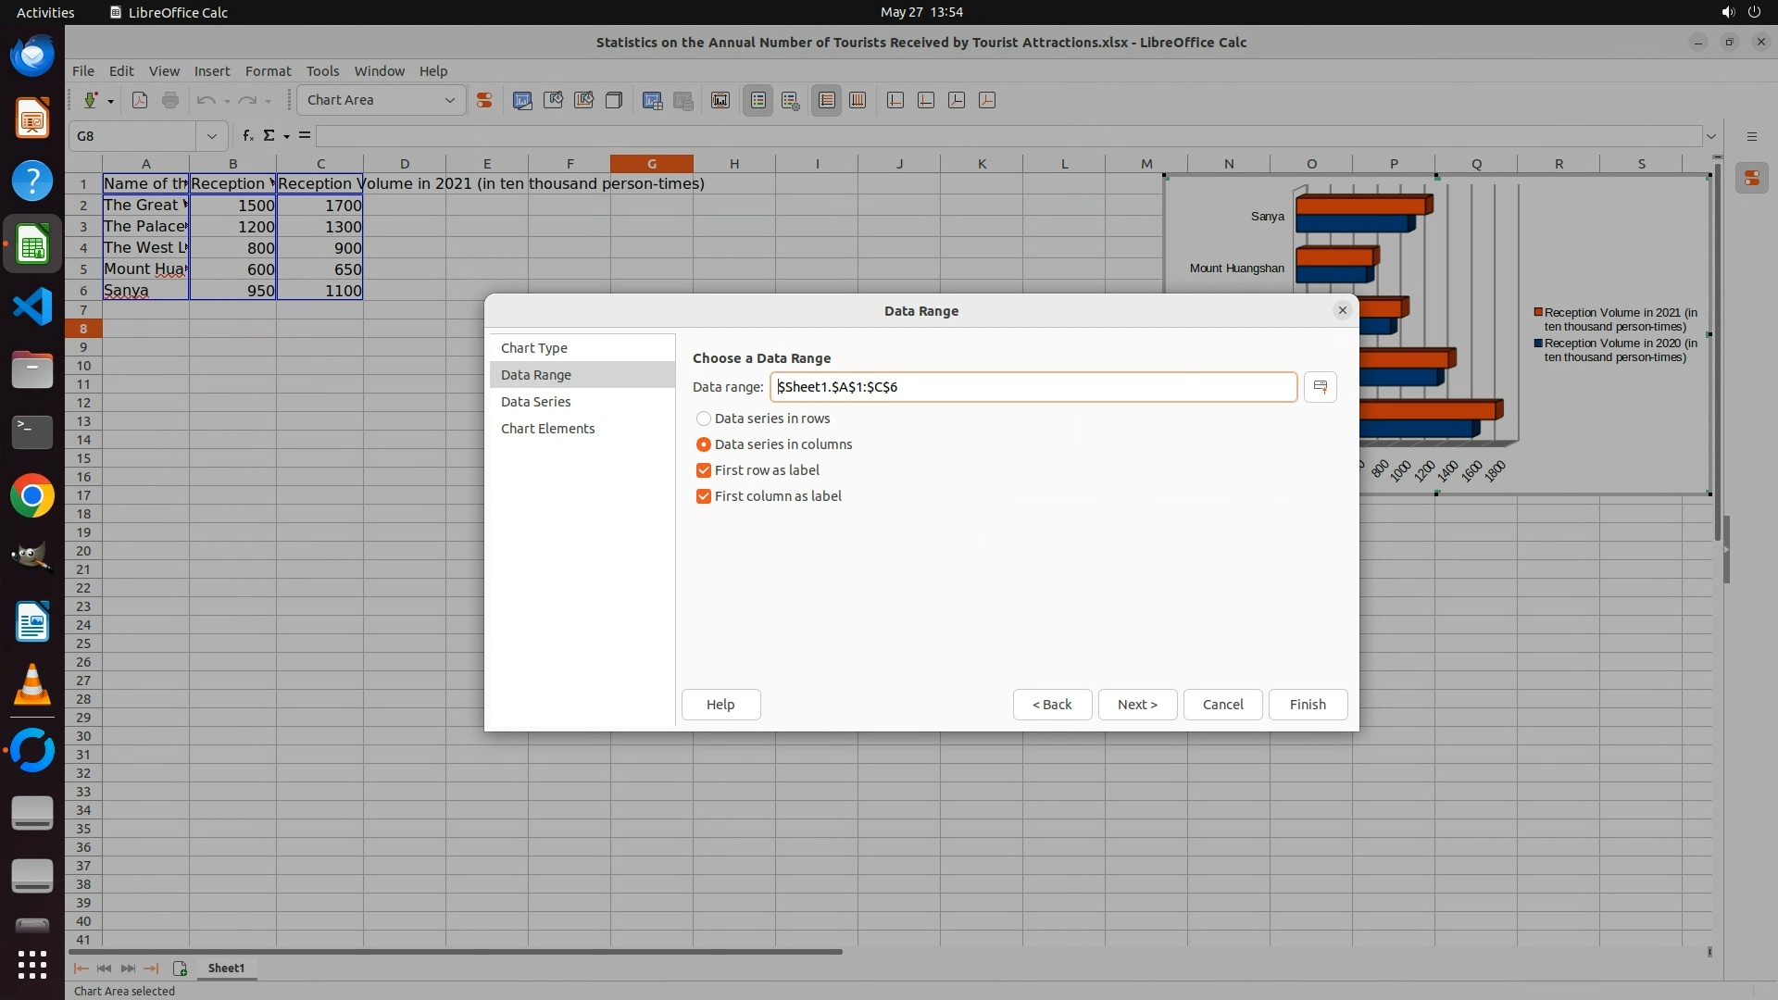Click the 3D View toolbar icon
Viewport: 1778px width, 1000px height.
pos(613,100)
